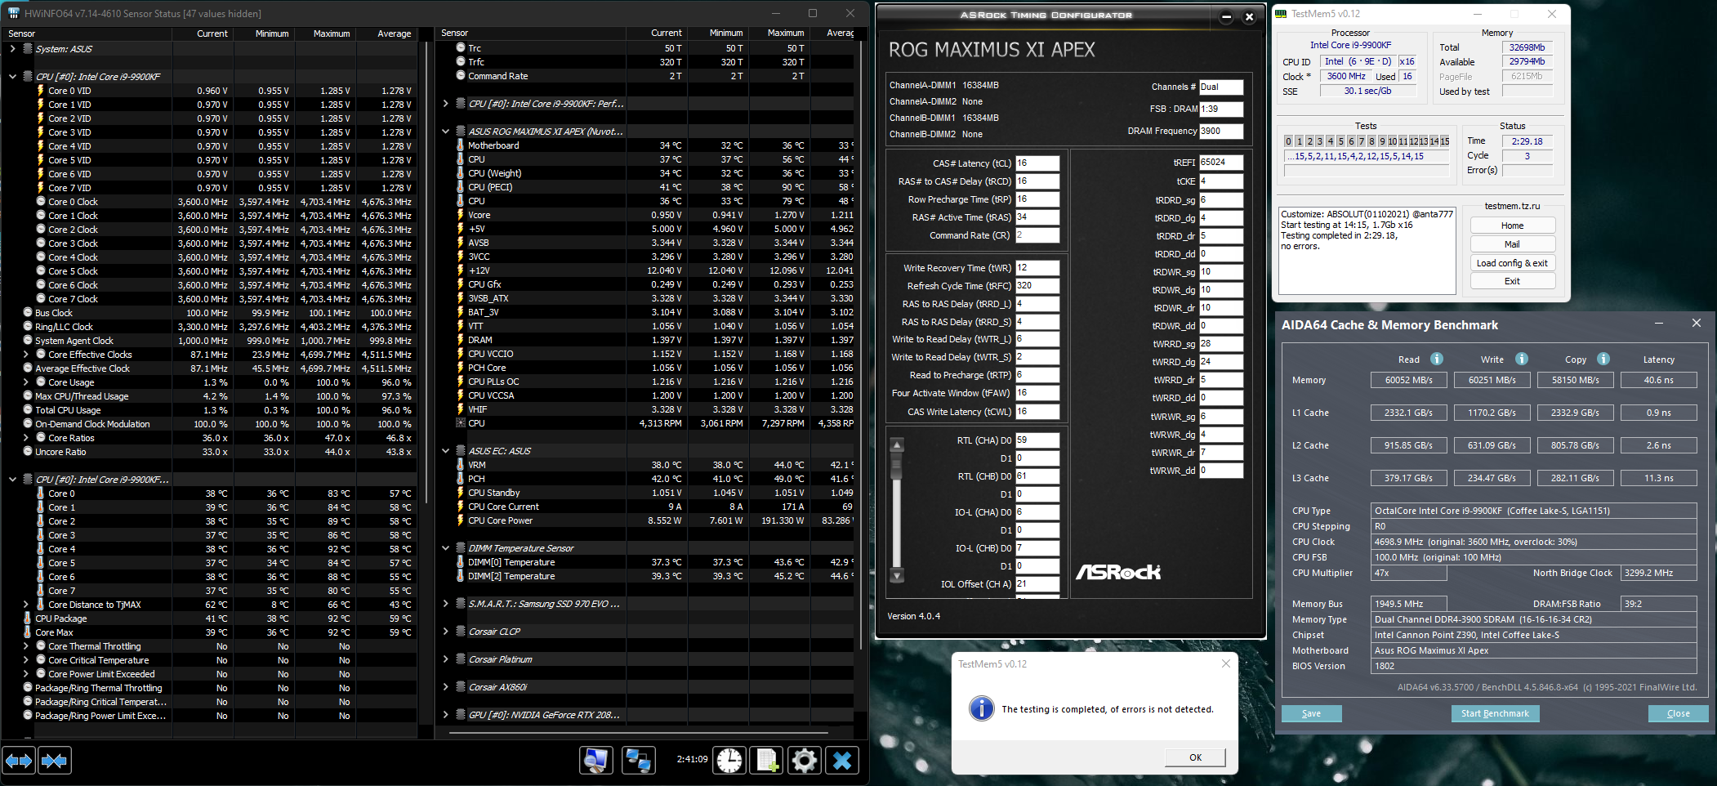The image size is (1717, 786).
Task: Click the icon beside Command Rate in HWiNFO
Action: 461,76
